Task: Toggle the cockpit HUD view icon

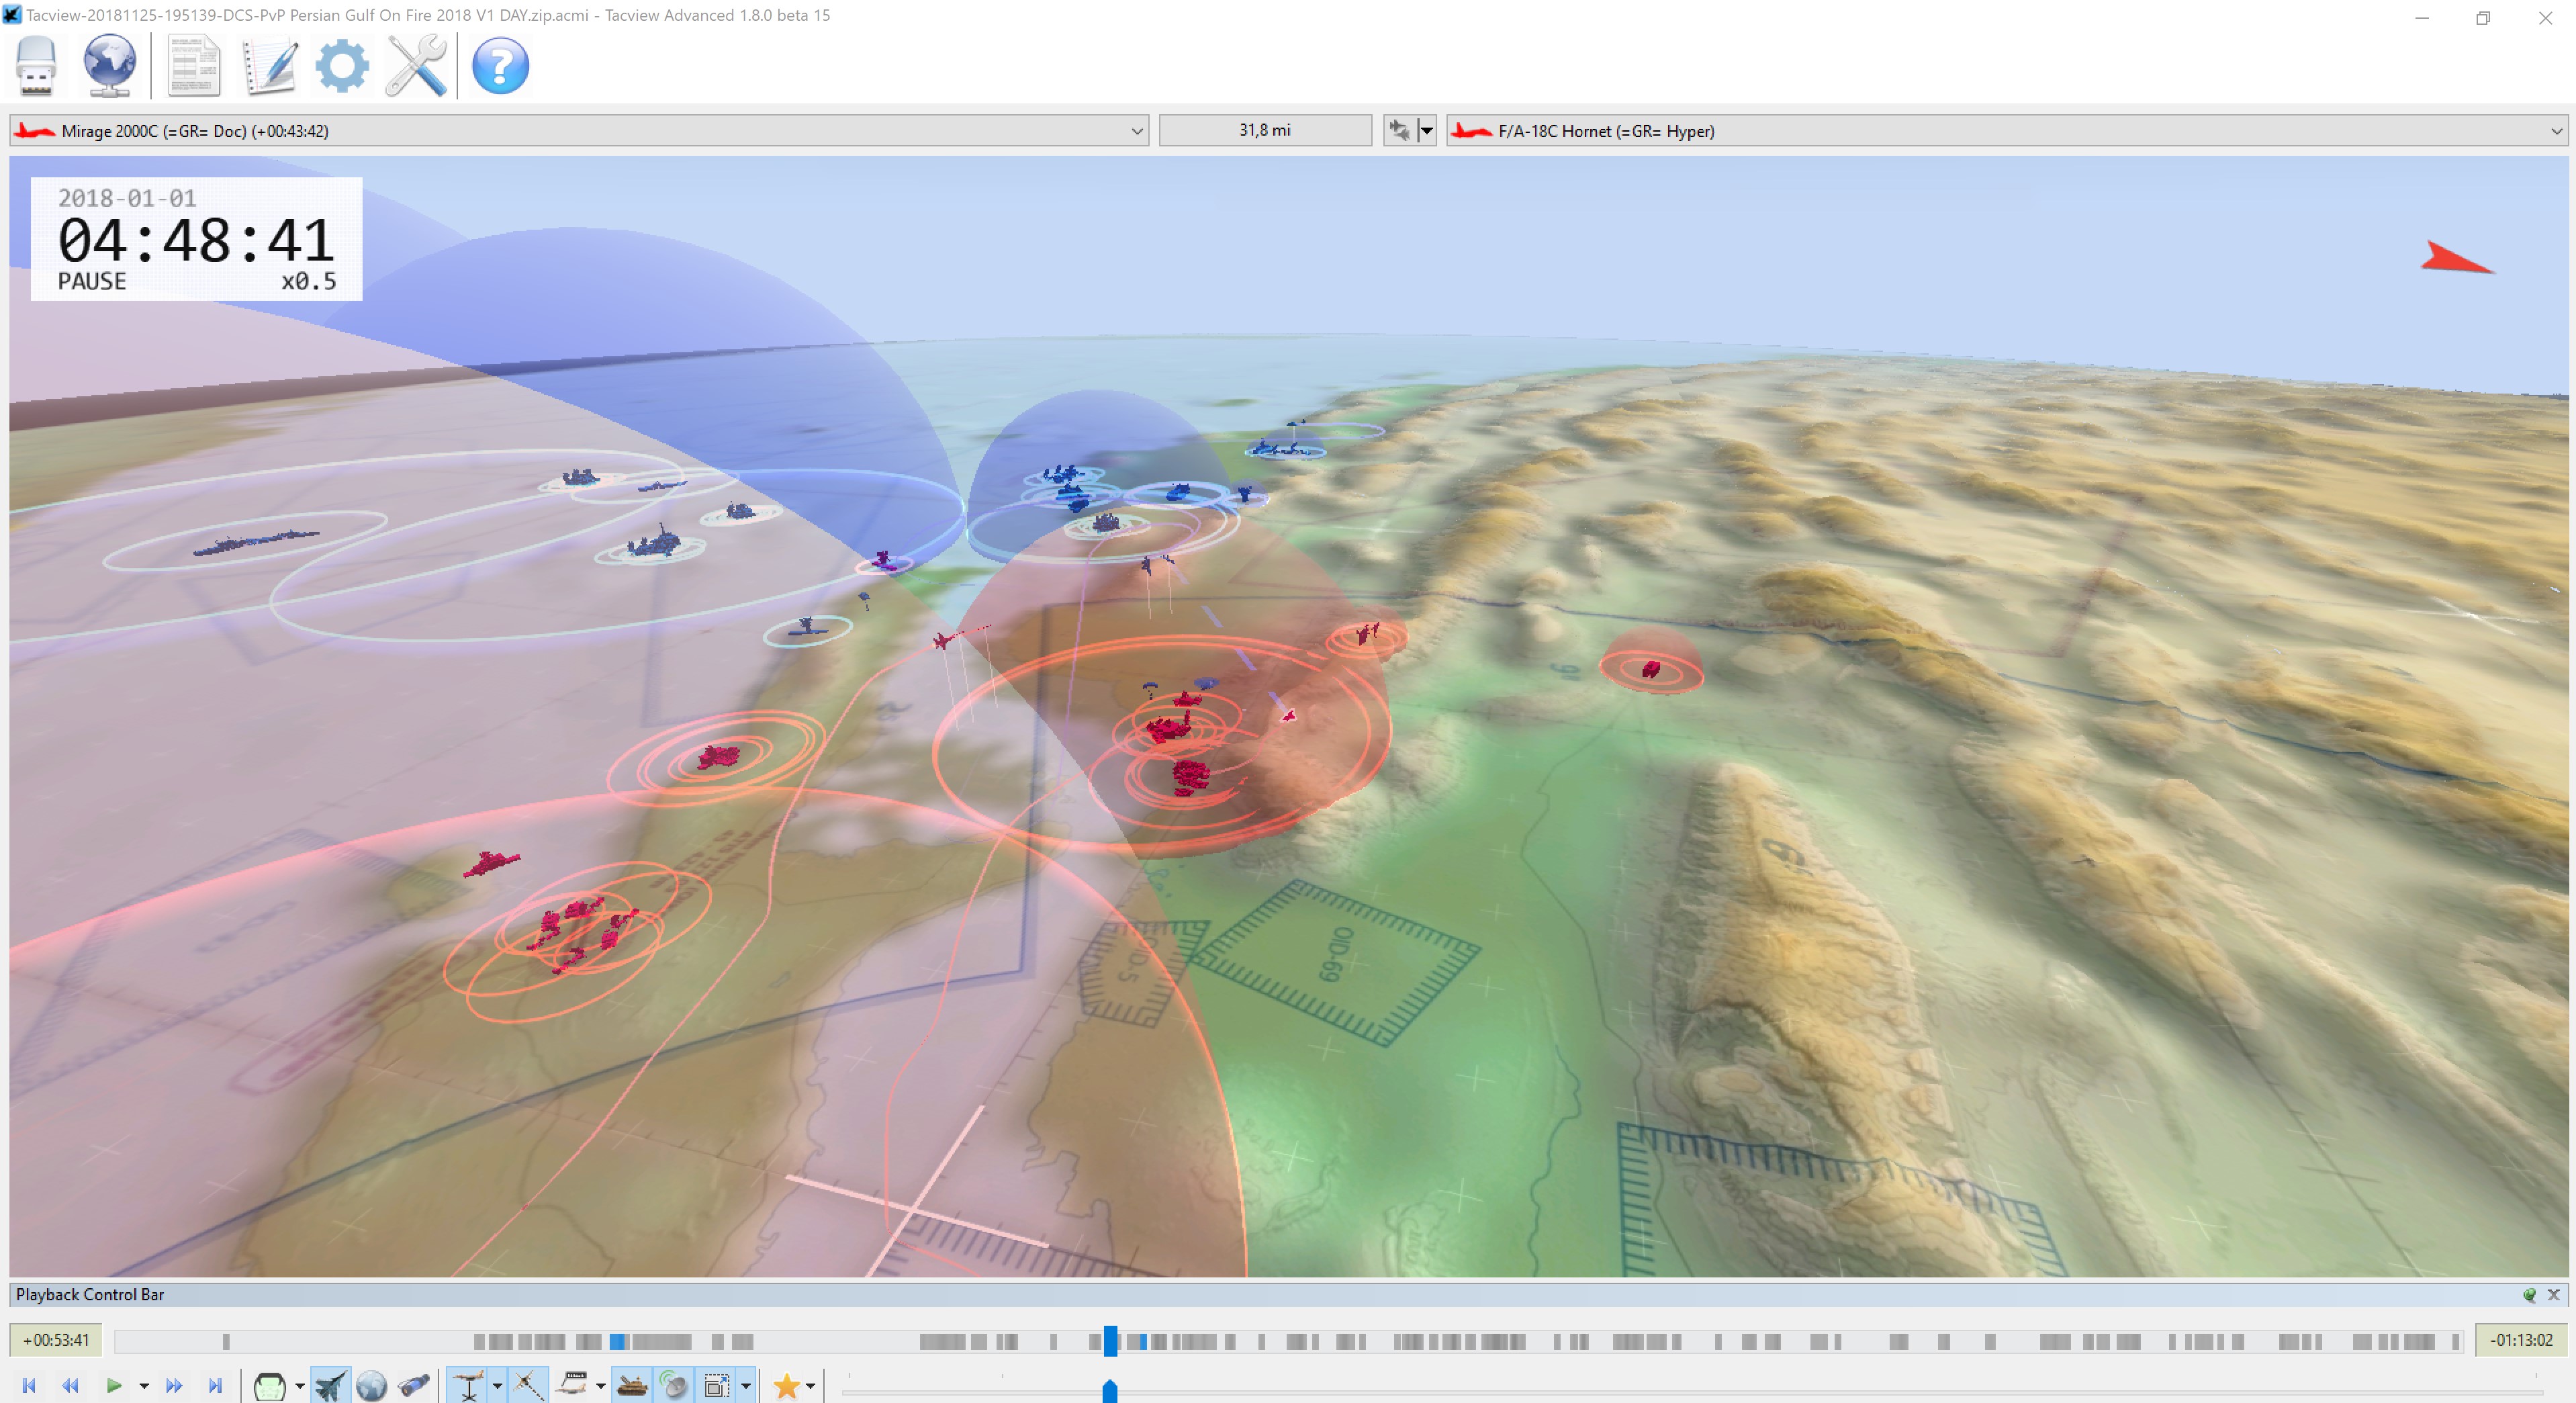Action: tap(270, 1386)
